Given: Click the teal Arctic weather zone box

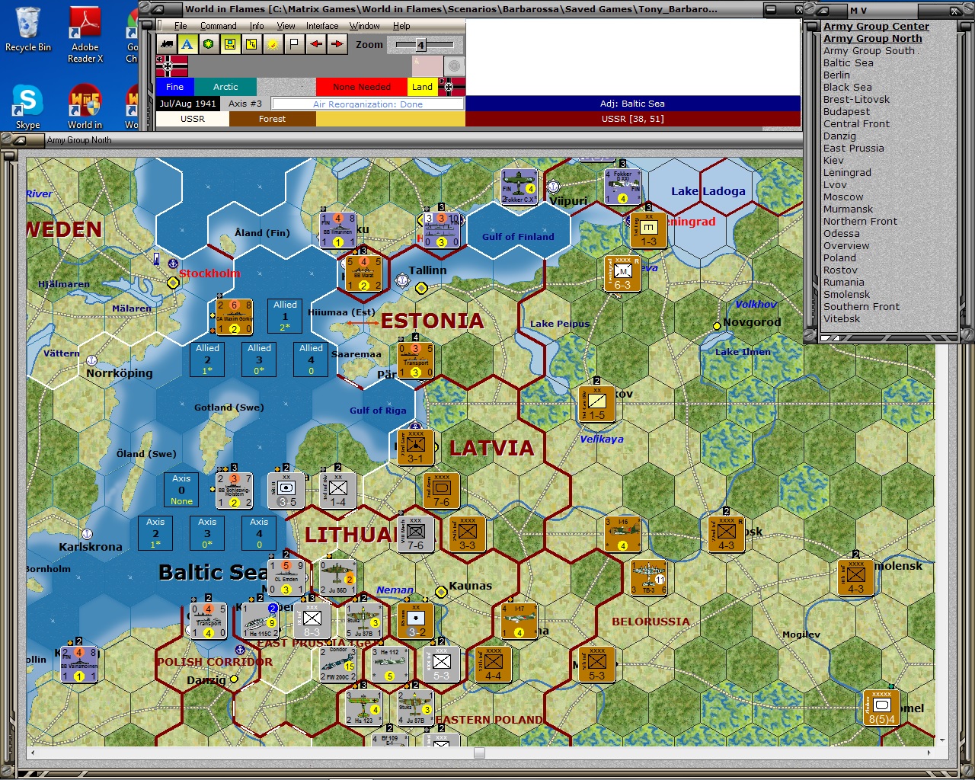Looking at the screenshot, I should pyautogui.click(x=225, y=87).
